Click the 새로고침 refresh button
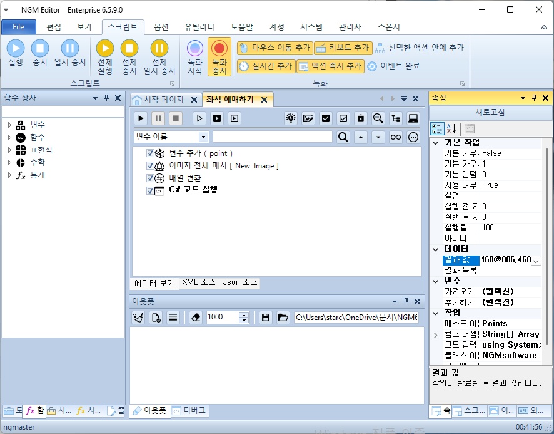The image size is (554, 434). (x=490, y=112)
